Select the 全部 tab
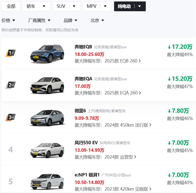 (11, 6)
